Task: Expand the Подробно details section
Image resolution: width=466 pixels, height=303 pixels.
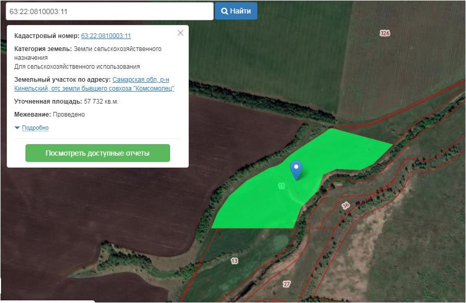Action: (35, 128)
